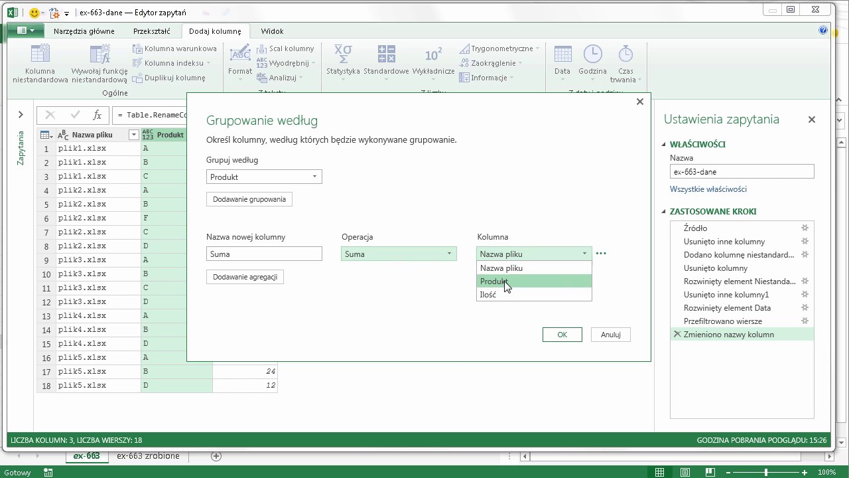Click the formula bar cancel X icon
Viewport: 849px width, 478px height.
click(x=50, y=115)
